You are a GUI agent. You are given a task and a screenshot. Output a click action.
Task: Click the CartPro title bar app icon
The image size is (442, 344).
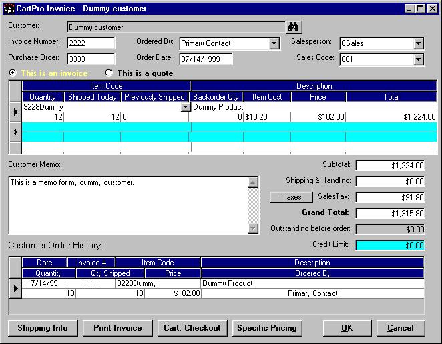9,9
